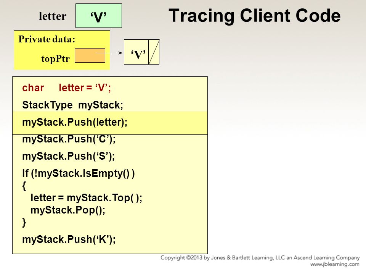Screen dimensions: 366x275
Task: Click the Jones & Bartlett copyright notice
Action: tap(260, 258)
